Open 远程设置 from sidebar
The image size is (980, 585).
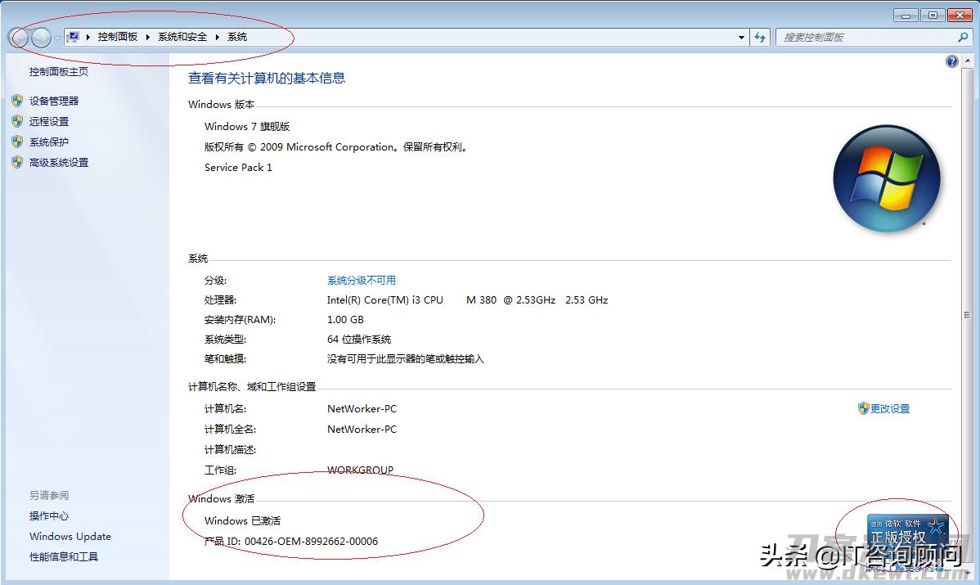[49, 121]
